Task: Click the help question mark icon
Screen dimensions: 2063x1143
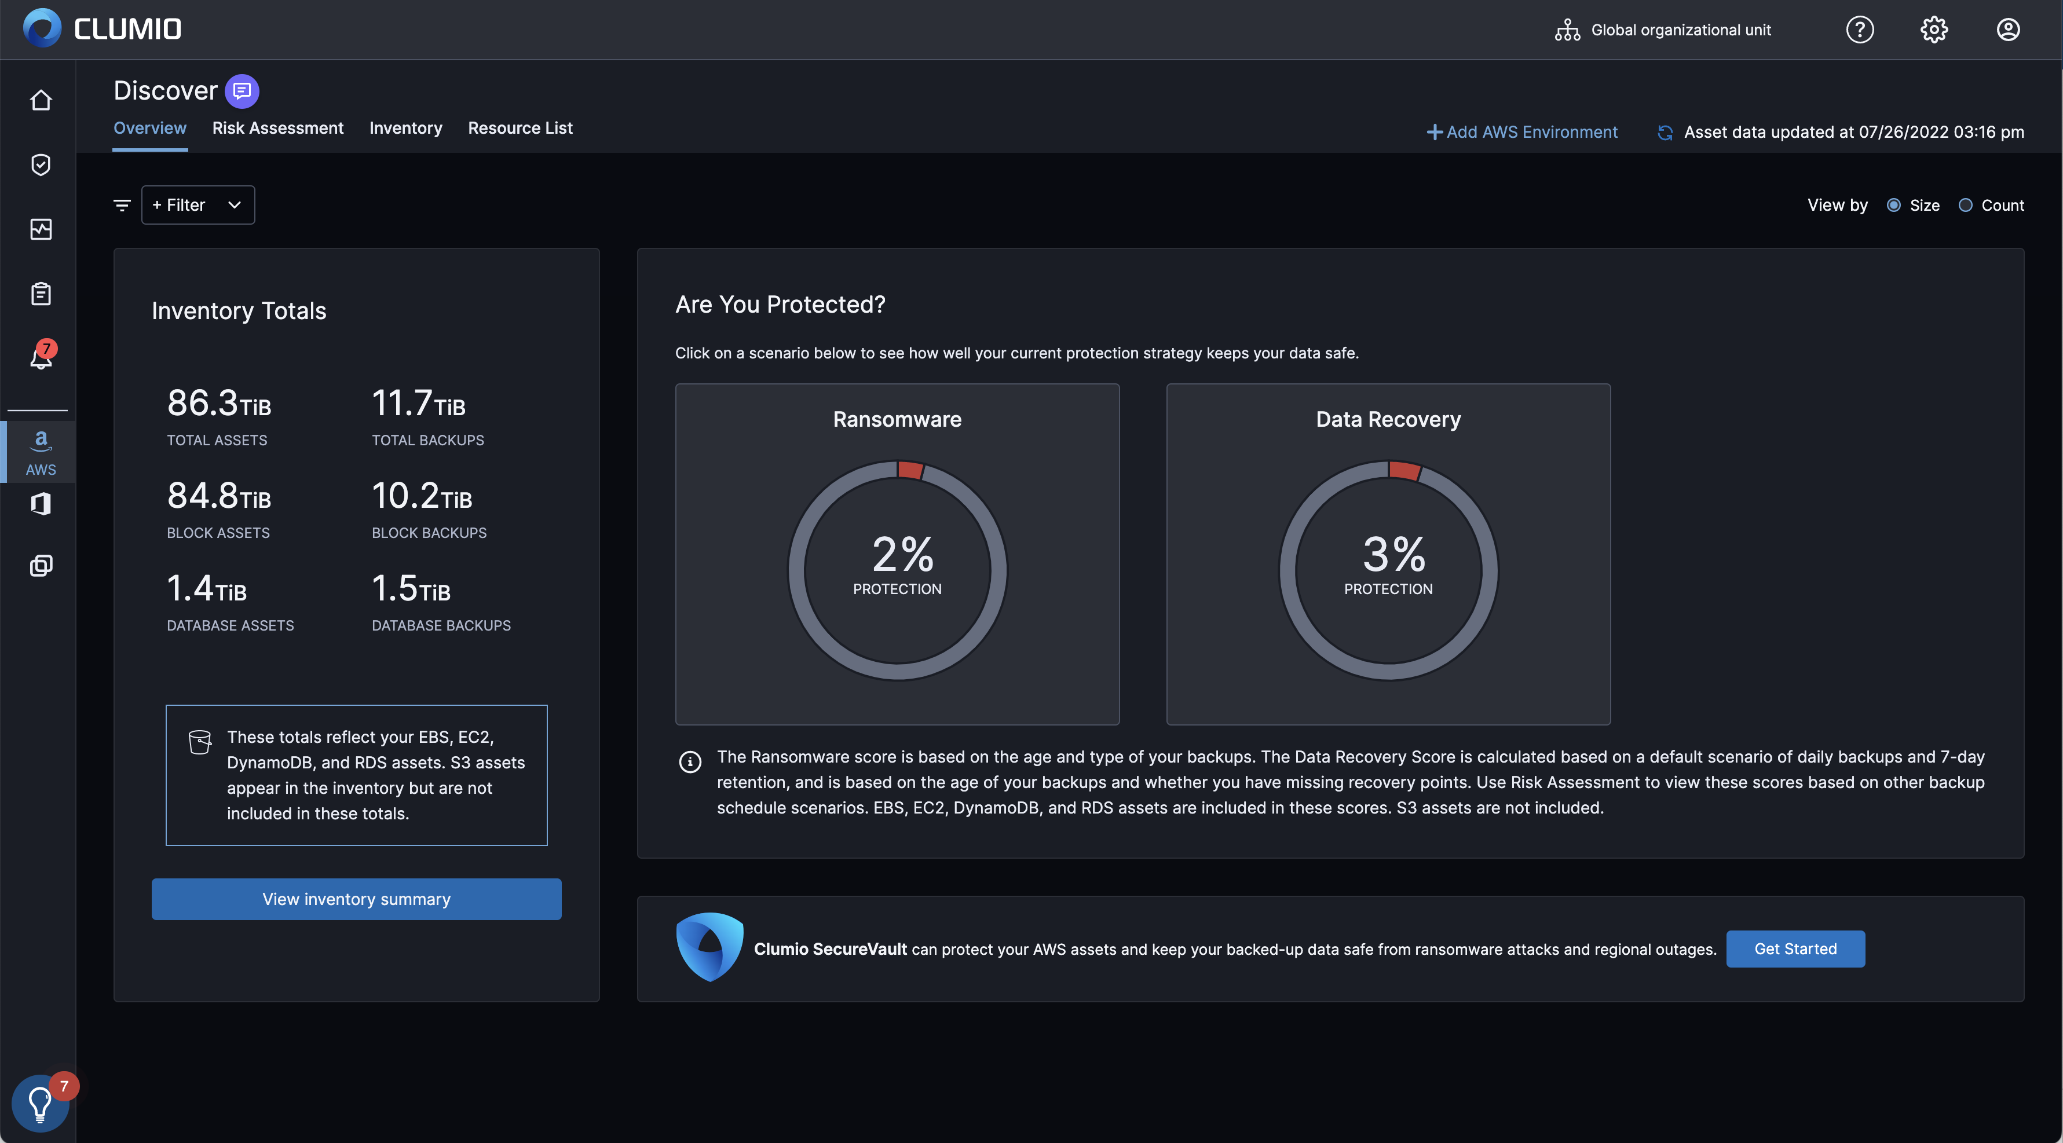Action: click(x=1860, y=30)
